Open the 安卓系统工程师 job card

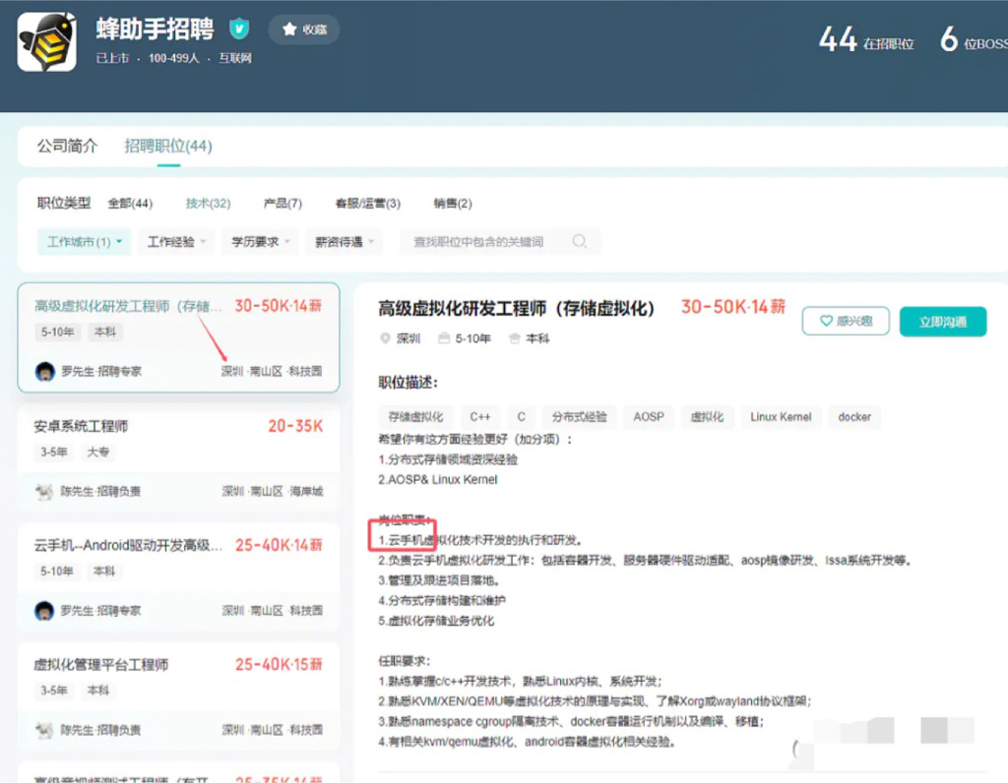(179, 458)
